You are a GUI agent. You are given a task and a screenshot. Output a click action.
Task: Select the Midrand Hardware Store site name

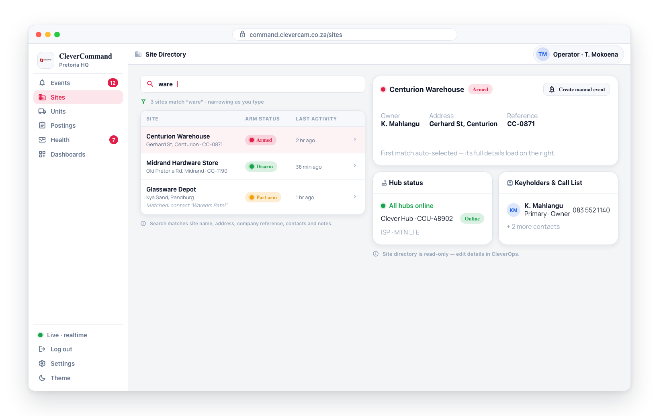(182, 163)
